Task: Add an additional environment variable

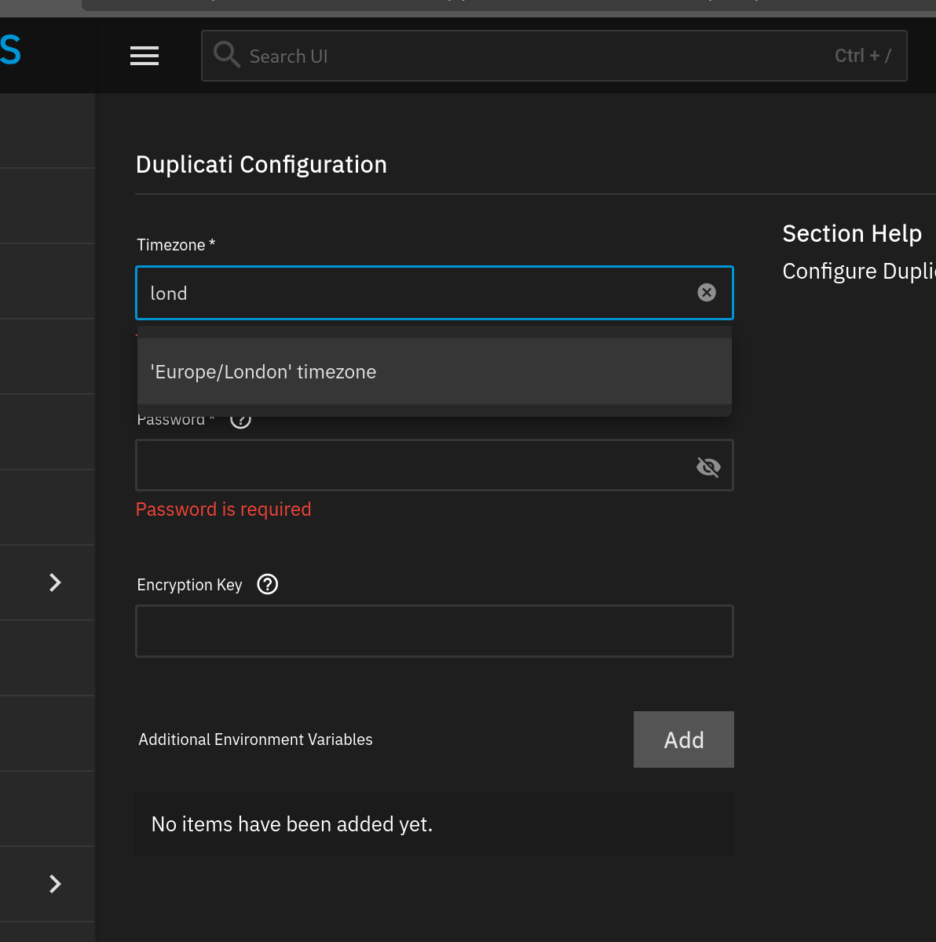Action: click(x=684, y=739)
